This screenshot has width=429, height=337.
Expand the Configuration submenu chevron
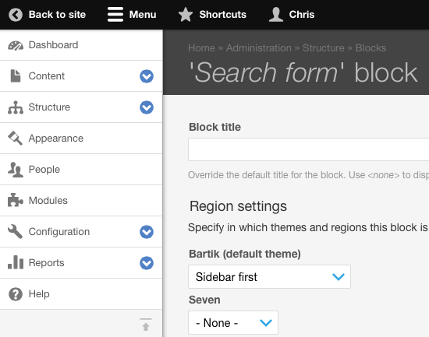tap(147, 232)
